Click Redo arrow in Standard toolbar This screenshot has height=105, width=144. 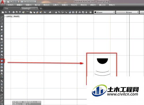click(50, 12)
